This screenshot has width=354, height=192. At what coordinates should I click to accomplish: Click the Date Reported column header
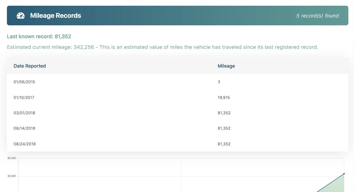pyautogui.click(x=30, y=66)
